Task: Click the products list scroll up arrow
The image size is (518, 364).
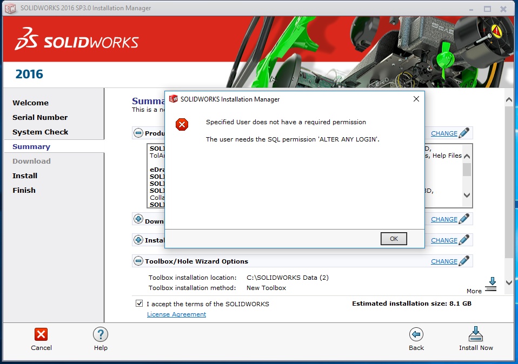Action: tap(467, 156)
